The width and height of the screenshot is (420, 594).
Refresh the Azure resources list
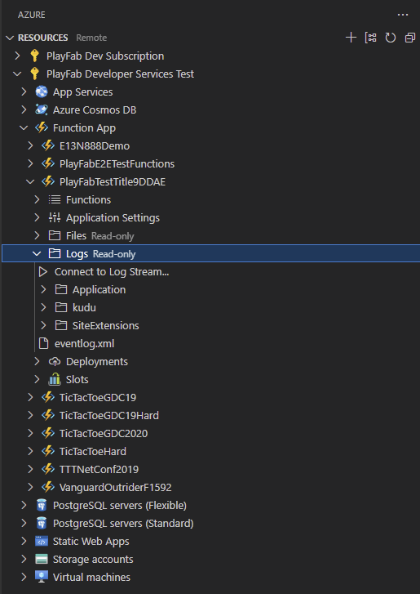390,38
